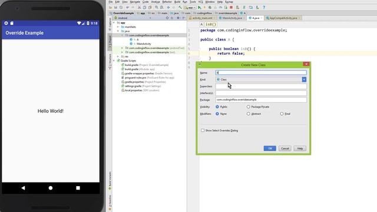The image size is (377, 212).
Task: Select Package Private visibility radio button
Action: click(249, 107)
